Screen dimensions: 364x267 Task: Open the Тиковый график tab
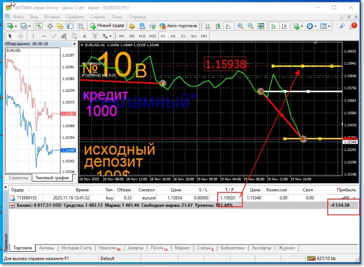52,178
